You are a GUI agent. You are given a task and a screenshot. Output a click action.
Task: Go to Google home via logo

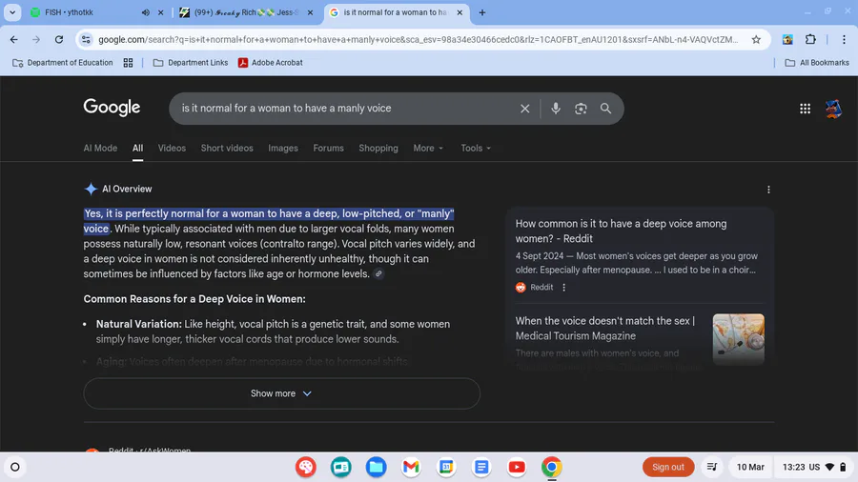click(x=112, y=108)
